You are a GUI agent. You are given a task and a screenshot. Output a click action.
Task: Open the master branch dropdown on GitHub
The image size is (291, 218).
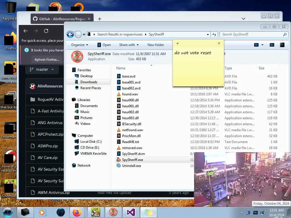coord(42,69)
